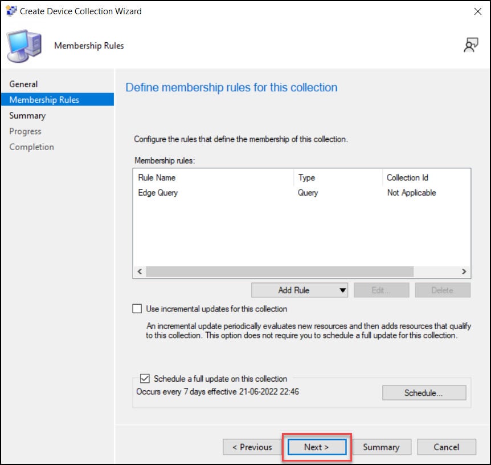
Task: Click the Create Device Collection Wizard title icon
Action: click(11, 11)
